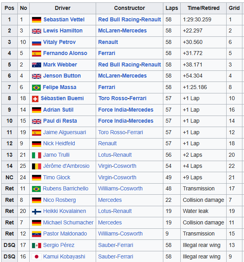This screenshot has width=244, height=262.
Task: Open the Sebastian Vettel driver link
Action: tap(64, 19)
